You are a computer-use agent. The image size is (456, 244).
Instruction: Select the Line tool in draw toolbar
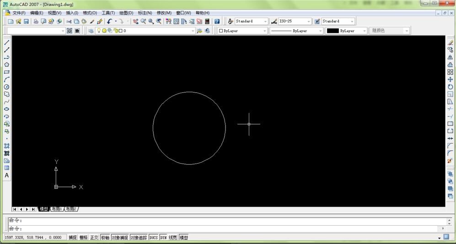click(x=7, y=42)
